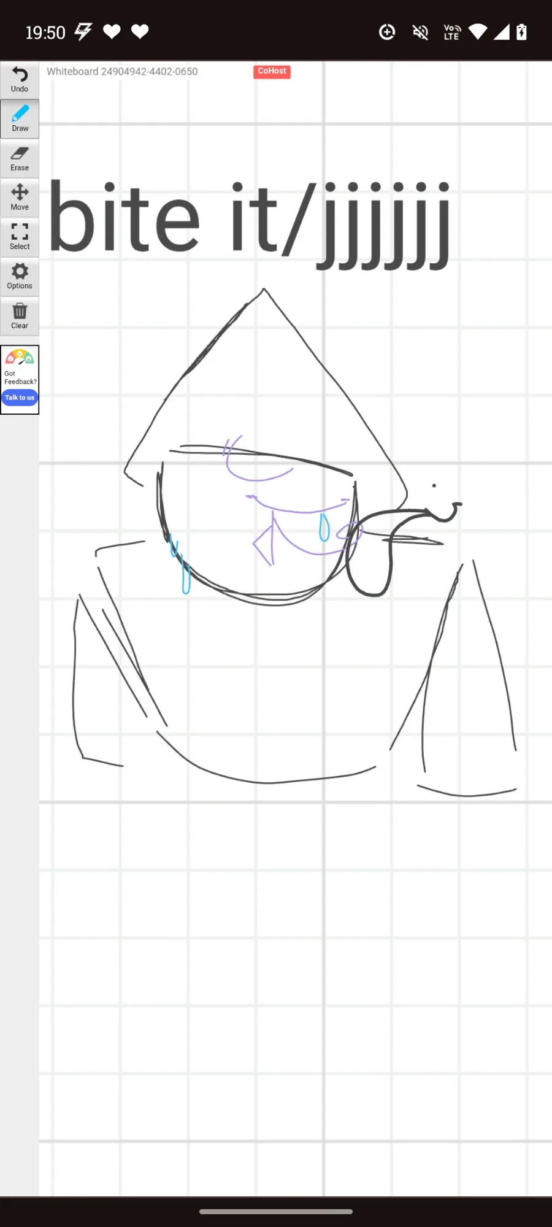Tap the 'bite it/jjjjjj' text on canvas
Image resolution: width=552 pixels, height=1227 pixels.
click(x=250, y=224)
